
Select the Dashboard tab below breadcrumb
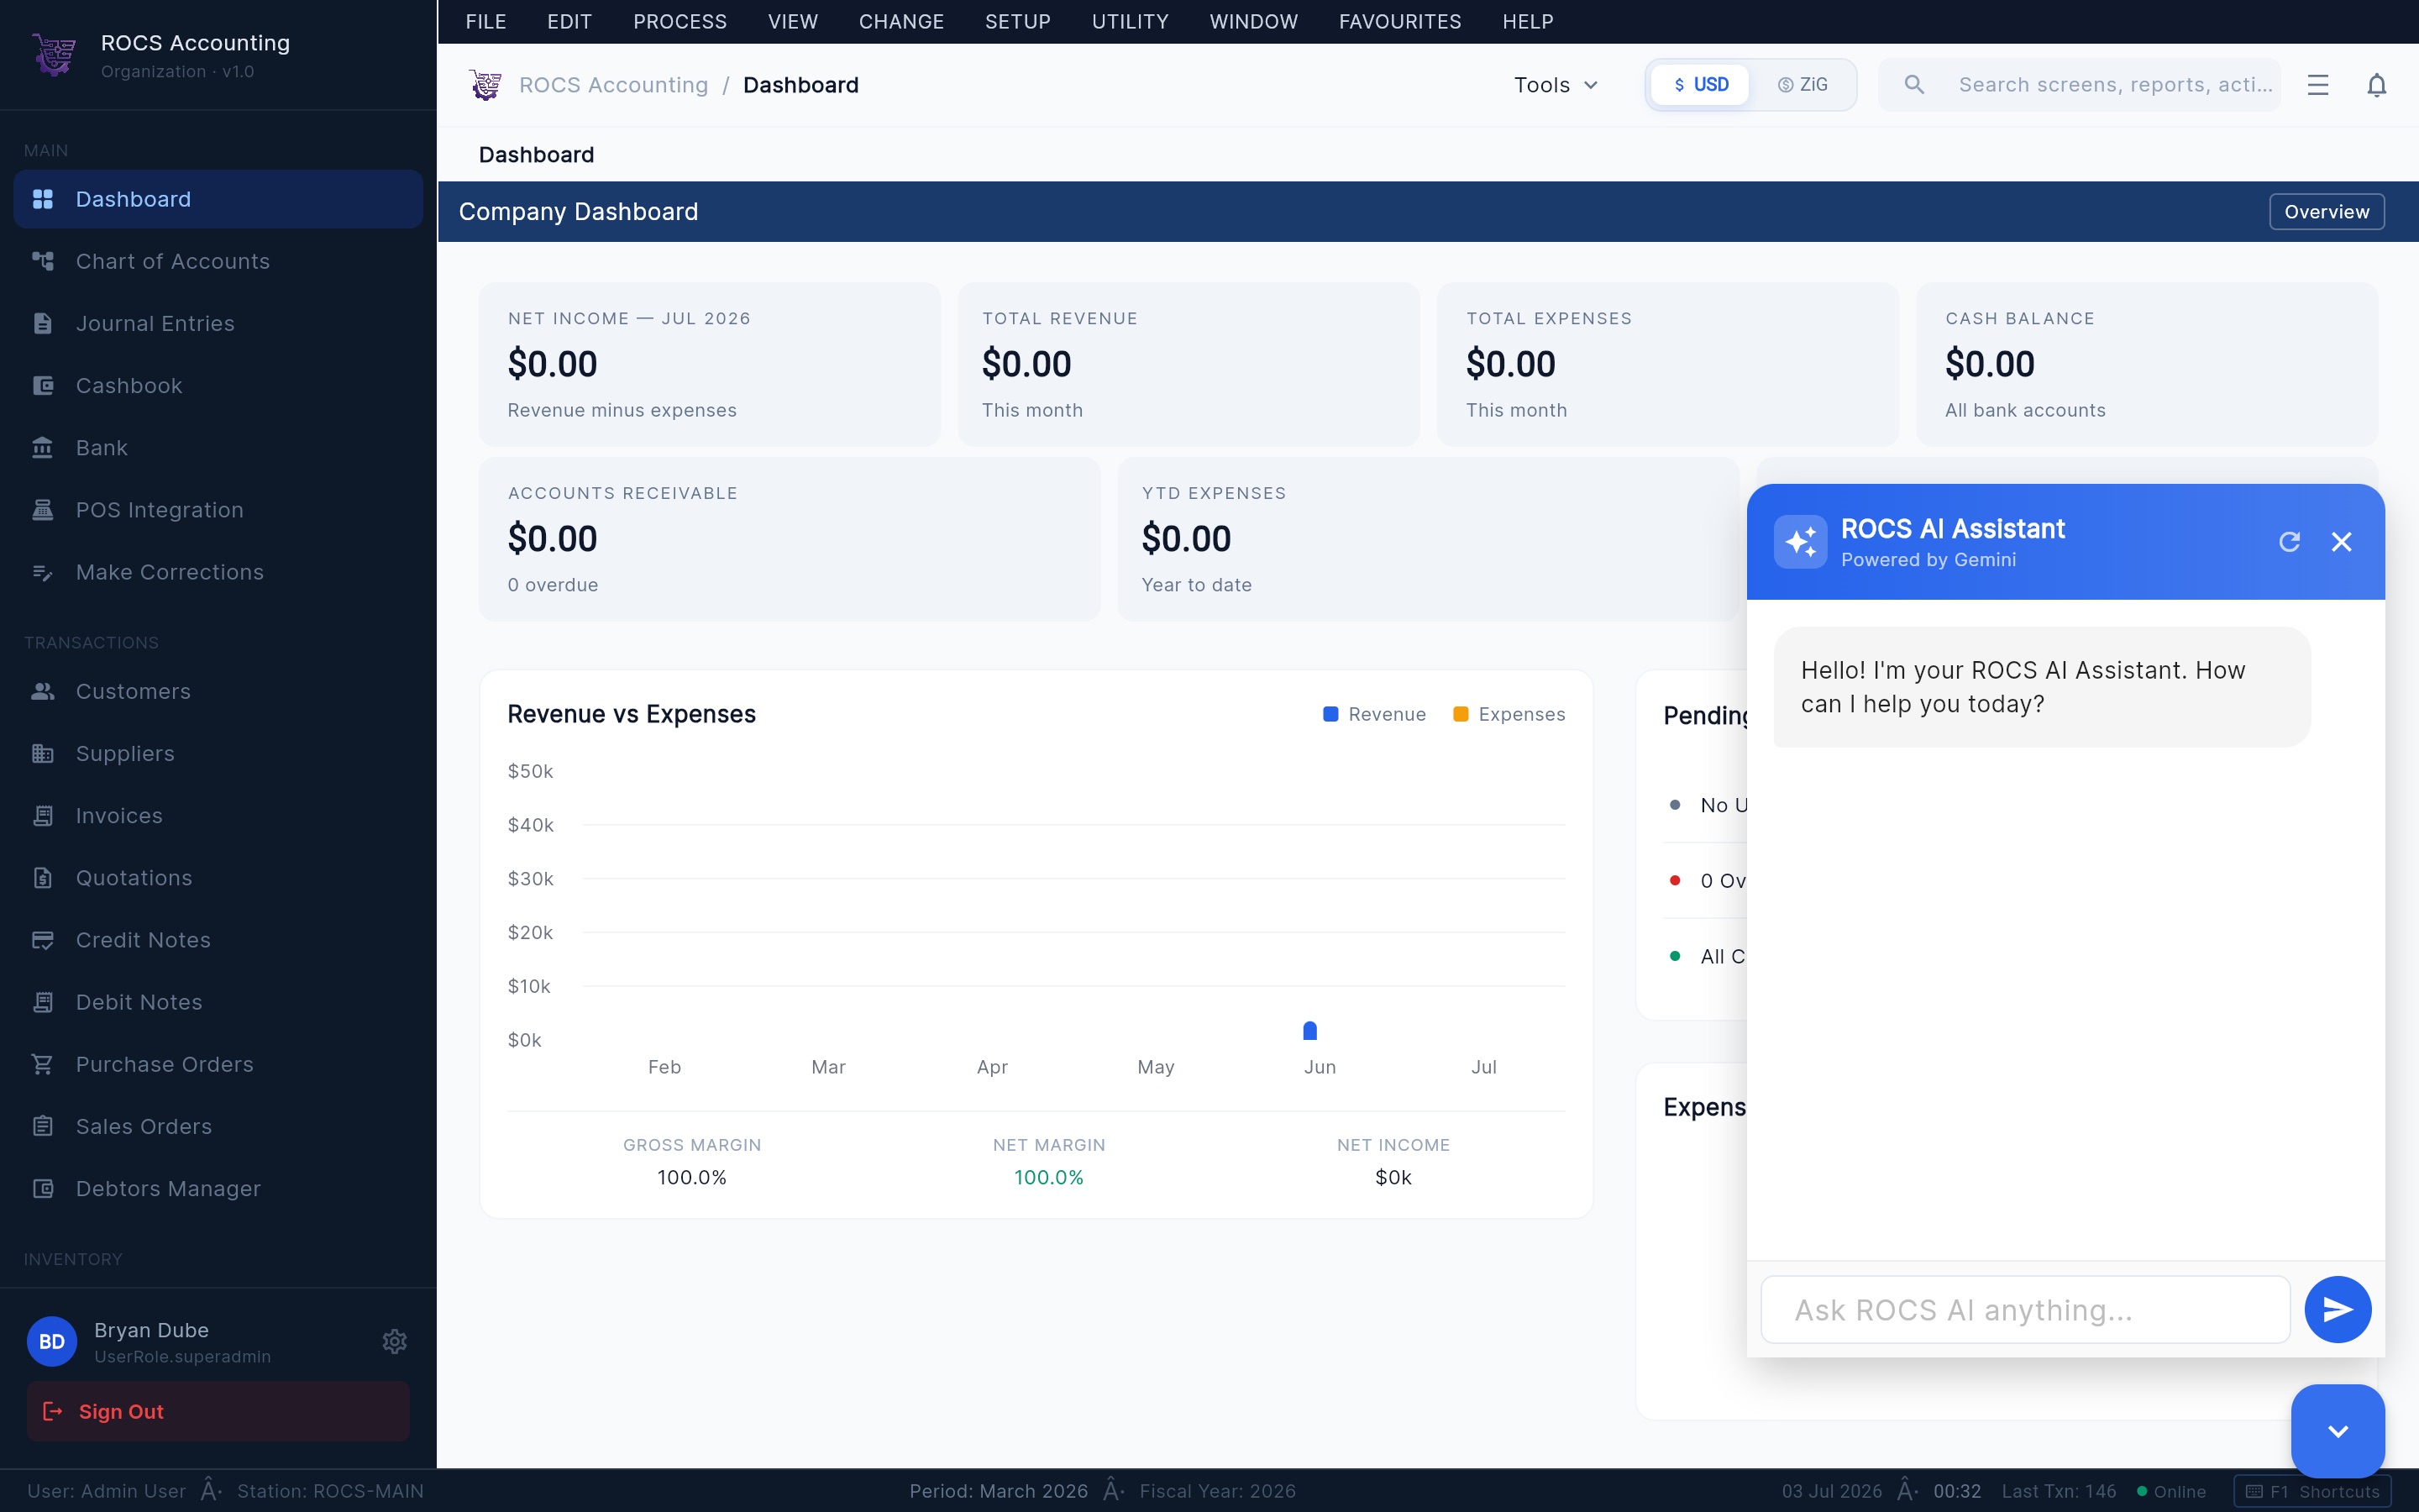[537, 155]
